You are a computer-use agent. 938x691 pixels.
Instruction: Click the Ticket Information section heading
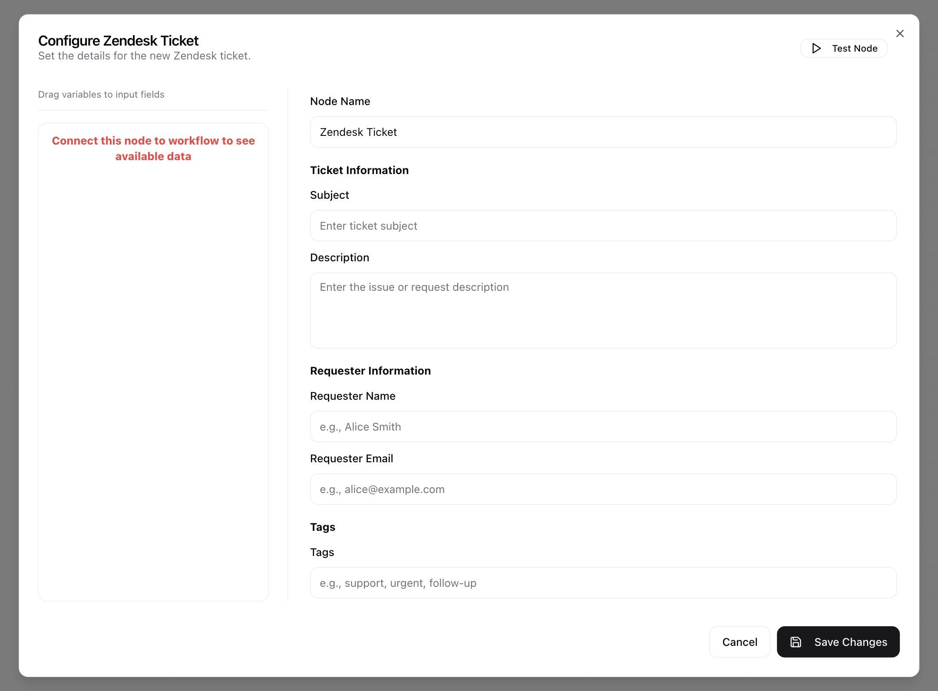click(x=359, y=170)
